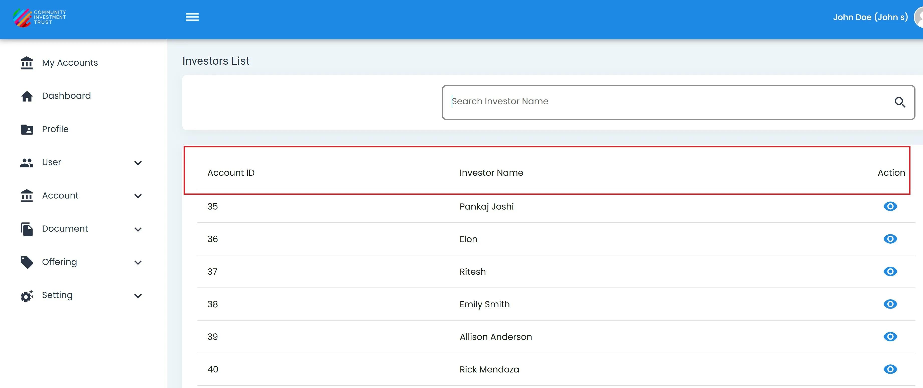View Allison Anderson's account eye icon
The image size is (923, 388).
tap(890, 337)
